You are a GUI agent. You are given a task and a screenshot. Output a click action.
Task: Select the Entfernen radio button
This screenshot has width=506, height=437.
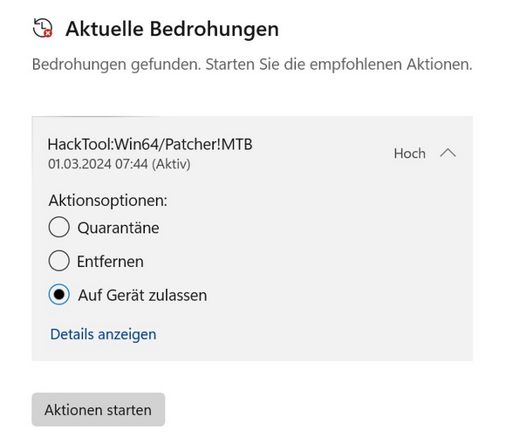[58, 261]
